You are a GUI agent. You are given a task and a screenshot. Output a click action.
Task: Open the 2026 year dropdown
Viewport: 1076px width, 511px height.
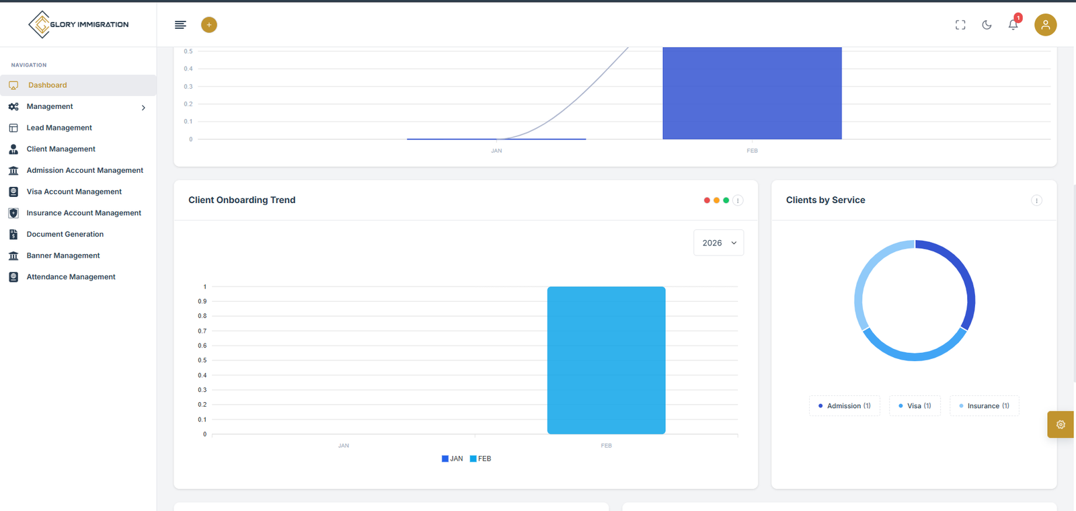point(718,243)
